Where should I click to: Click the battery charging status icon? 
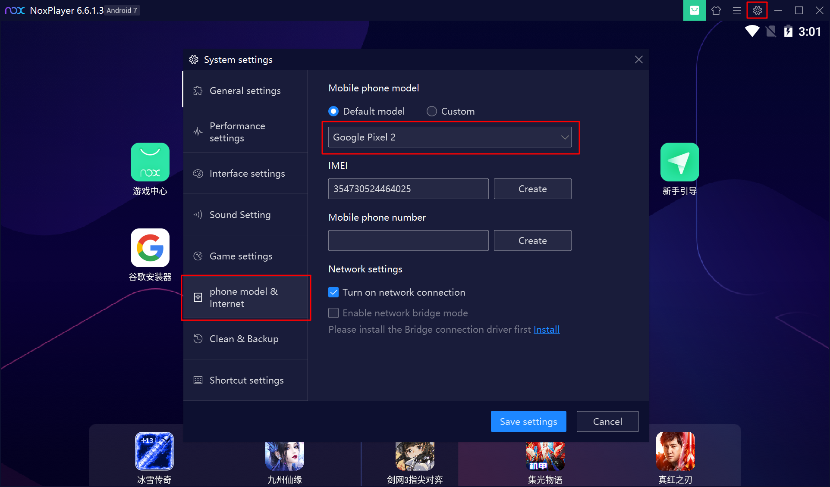point(788,31)
